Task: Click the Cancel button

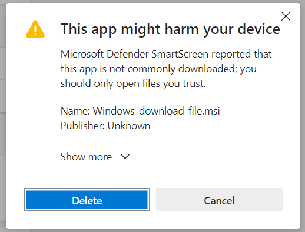Action: [x=219, y=200]
